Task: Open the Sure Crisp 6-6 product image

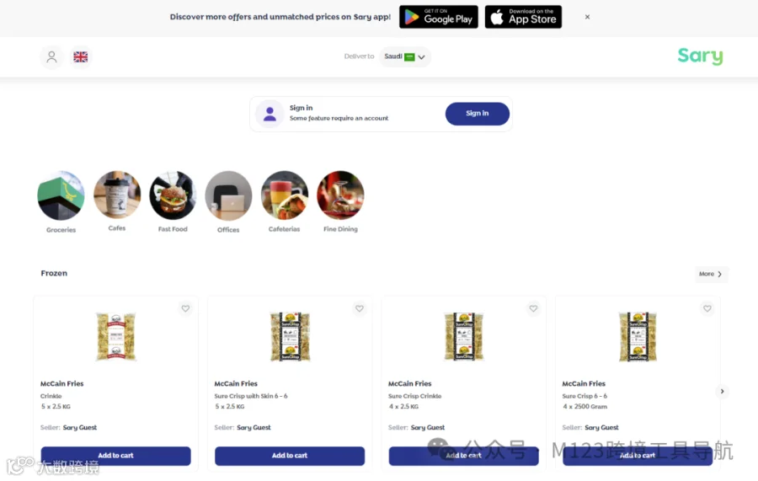Action: click(638, 336)
